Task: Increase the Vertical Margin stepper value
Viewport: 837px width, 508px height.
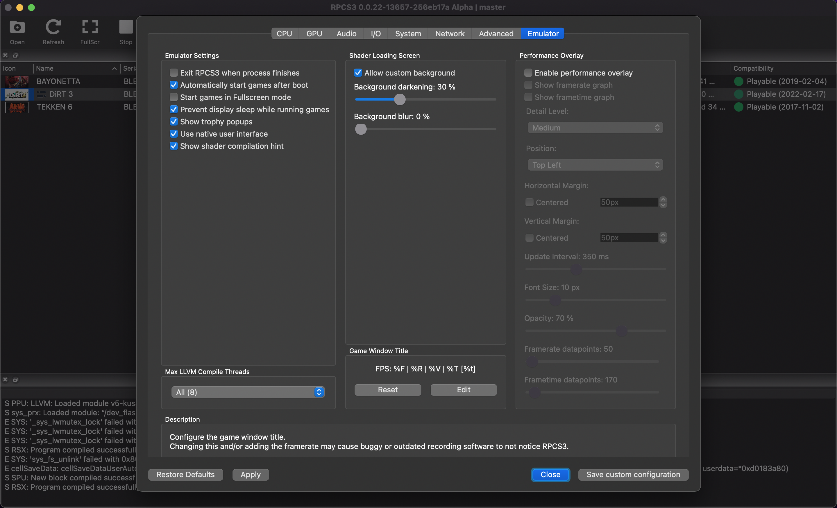Action: 663,235
